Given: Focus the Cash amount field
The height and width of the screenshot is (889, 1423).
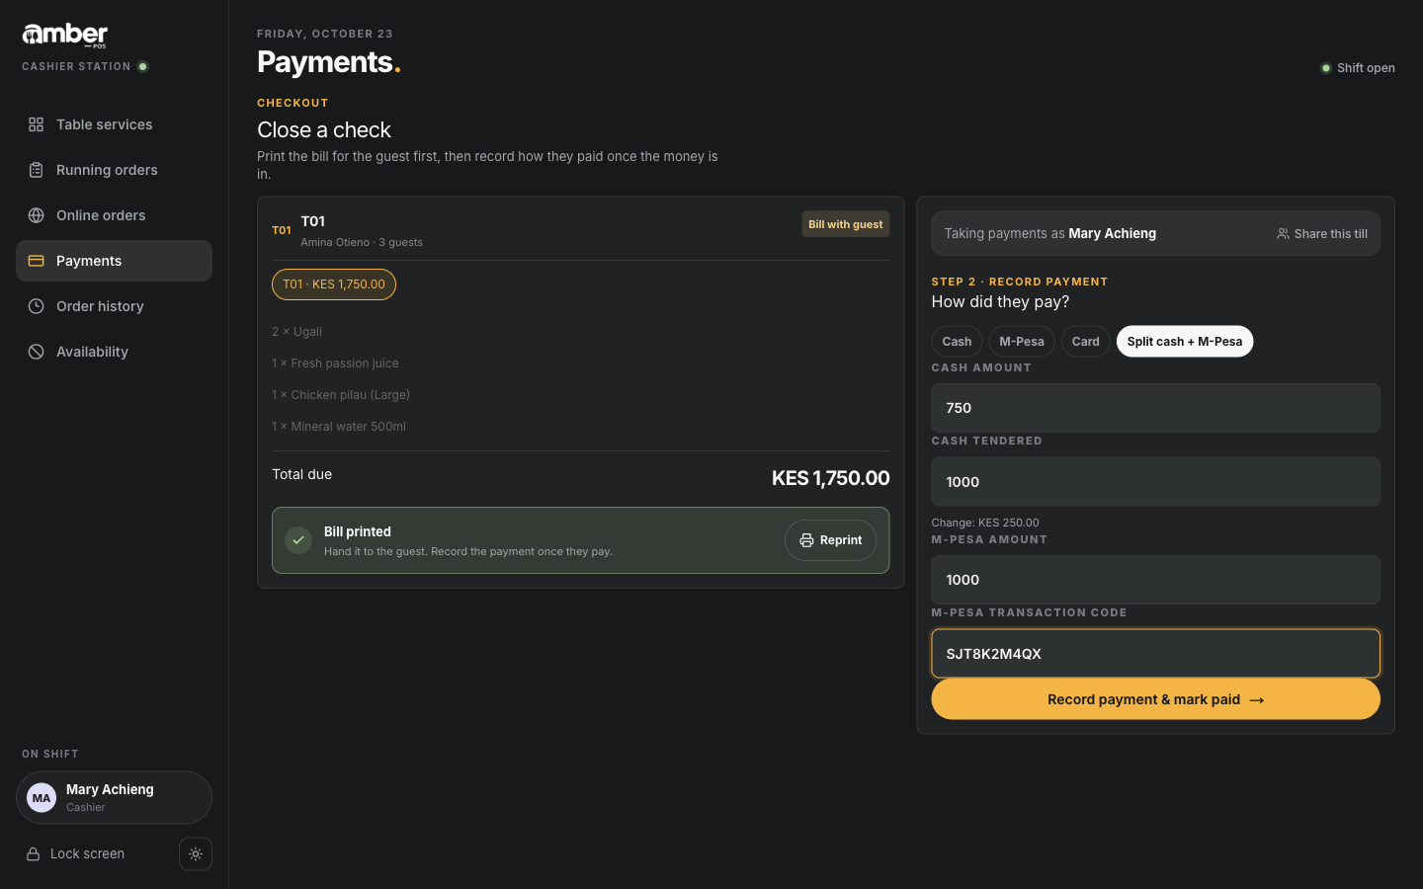Looking at the screenshot, I should tap(1155, 408).
